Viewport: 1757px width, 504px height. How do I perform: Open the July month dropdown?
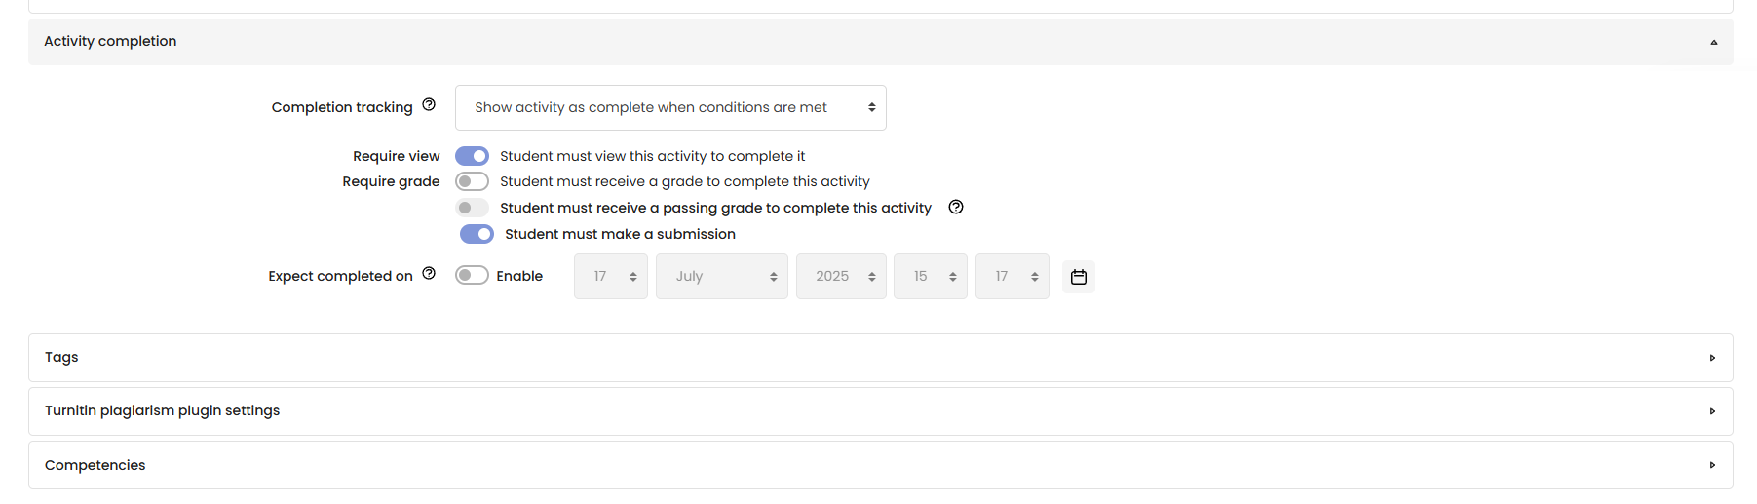point(722,276)
